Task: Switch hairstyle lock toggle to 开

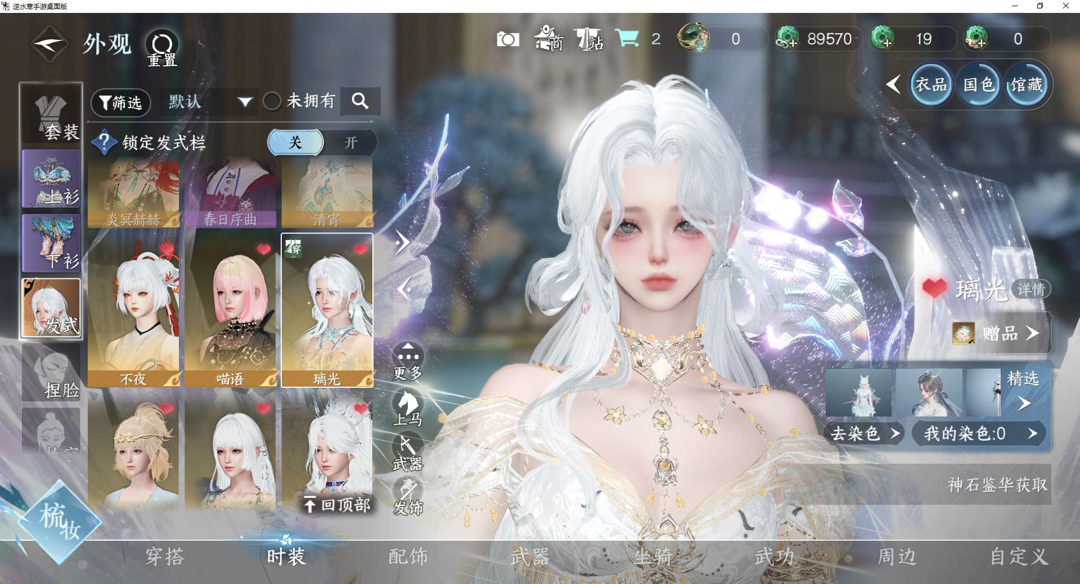Action: coord(350,143)
